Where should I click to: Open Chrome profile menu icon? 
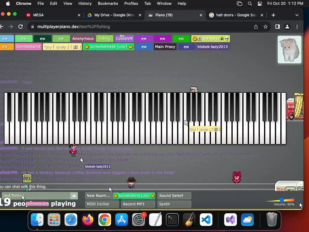287,27
